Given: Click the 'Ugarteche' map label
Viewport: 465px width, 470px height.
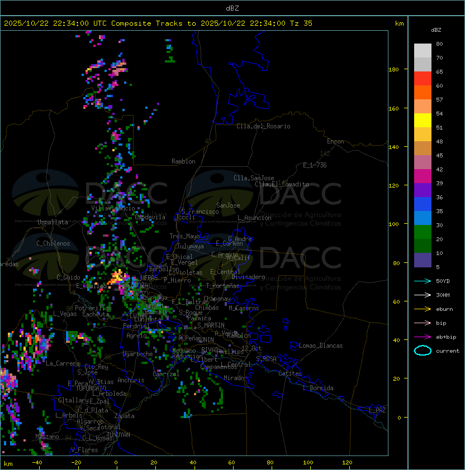Looking at the screenshot, I should pos(138,354).
